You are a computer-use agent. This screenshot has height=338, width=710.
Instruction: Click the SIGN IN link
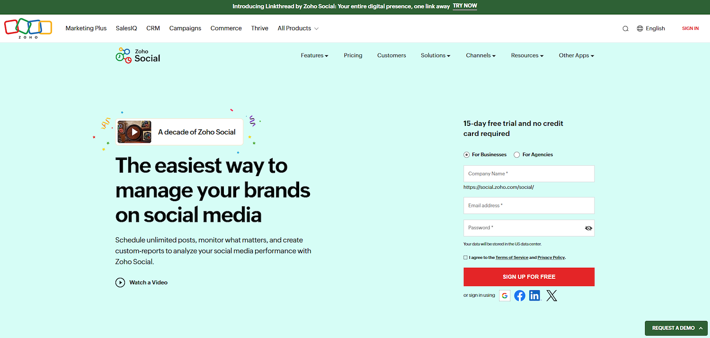[690, 28]
